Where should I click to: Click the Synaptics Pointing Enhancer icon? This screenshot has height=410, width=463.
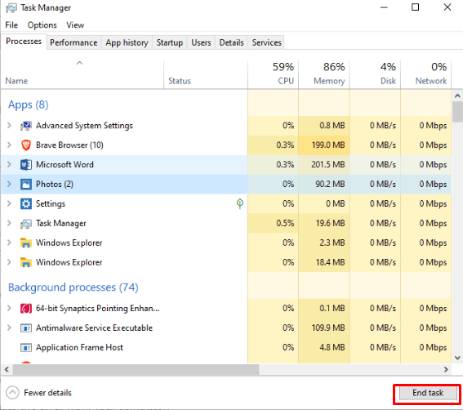point(25,309)
